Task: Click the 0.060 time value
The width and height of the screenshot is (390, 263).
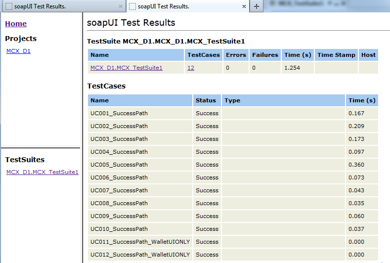Action: pos(356,216)
